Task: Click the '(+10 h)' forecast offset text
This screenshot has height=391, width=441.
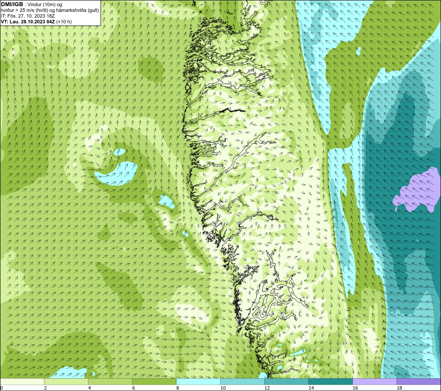Action: click(x=64, y=22)
